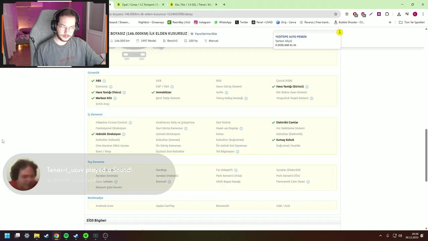Image resolution: width=428 pixels, height=241 pixels.
Task: Open Chrome three-dot menu
Action: (x=423, y=14)
